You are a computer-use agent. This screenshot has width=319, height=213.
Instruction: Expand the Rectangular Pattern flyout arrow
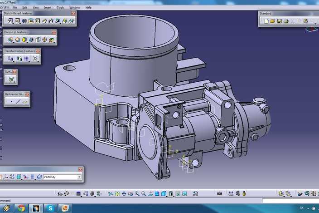29,62
